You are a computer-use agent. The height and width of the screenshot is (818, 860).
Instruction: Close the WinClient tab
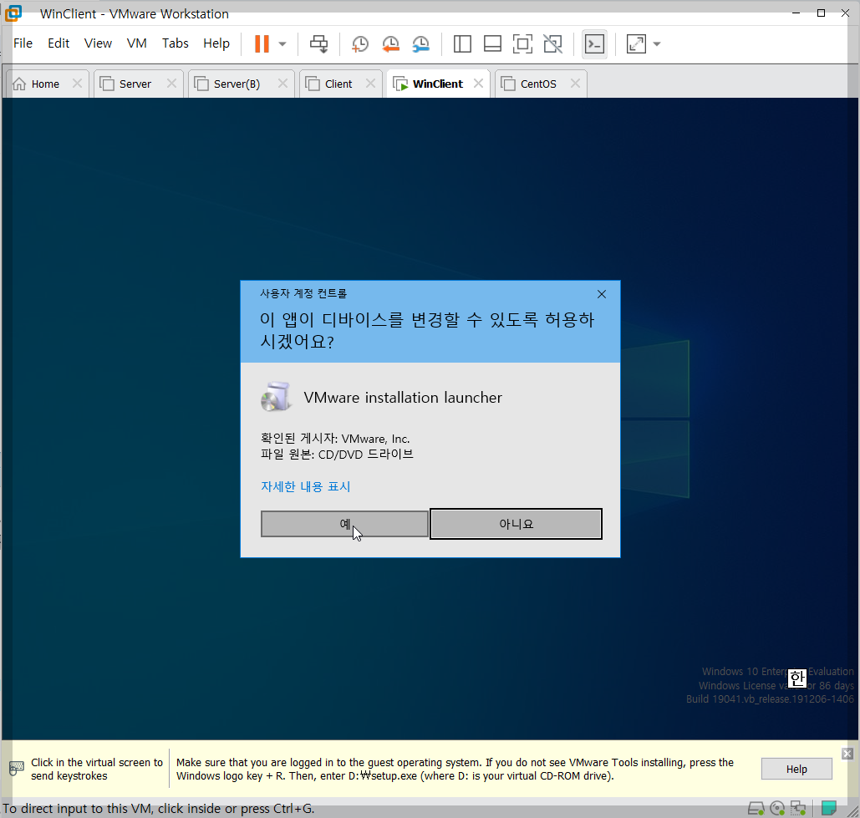478,84
